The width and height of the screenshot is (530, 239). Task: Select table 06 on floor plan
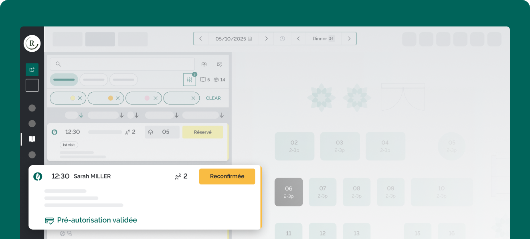(x=289, y=192)
